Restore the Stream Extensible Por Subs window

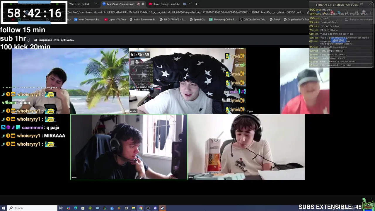pyautogui.click(x=362, y=4)
